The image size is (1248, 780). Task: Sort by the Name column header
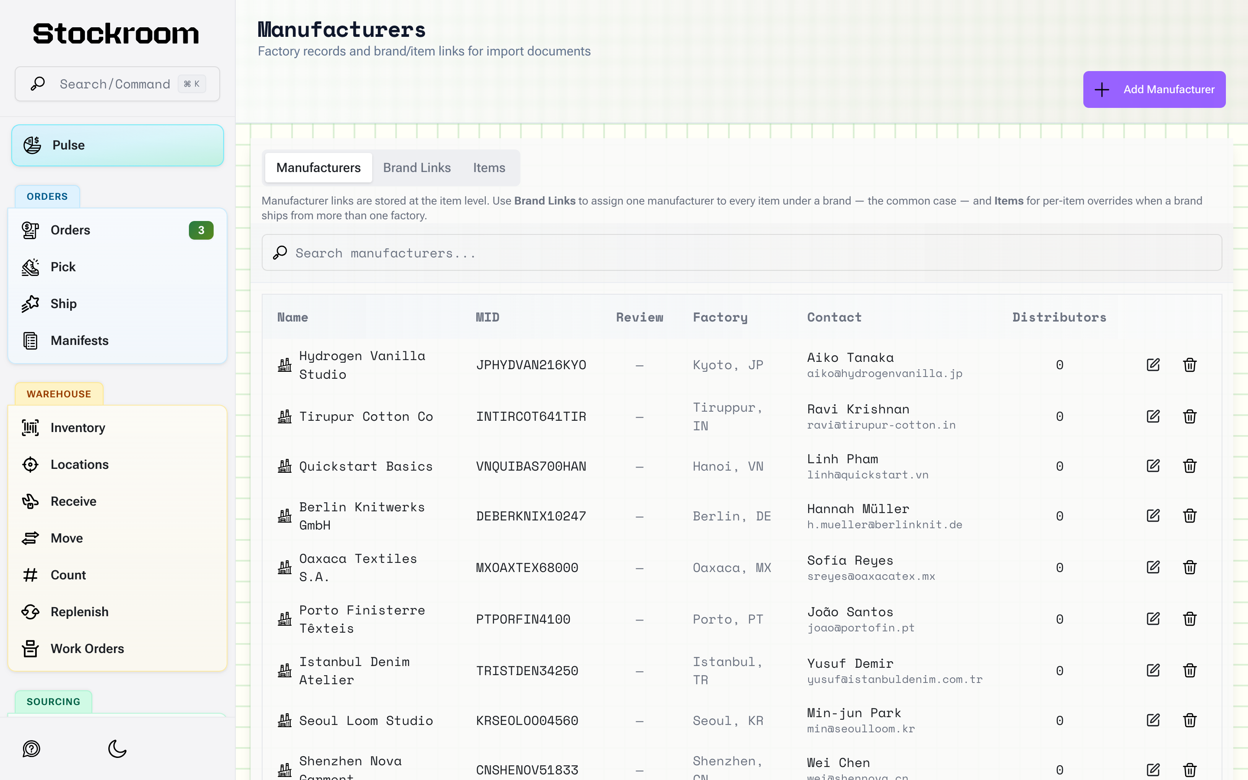[292, 317]
